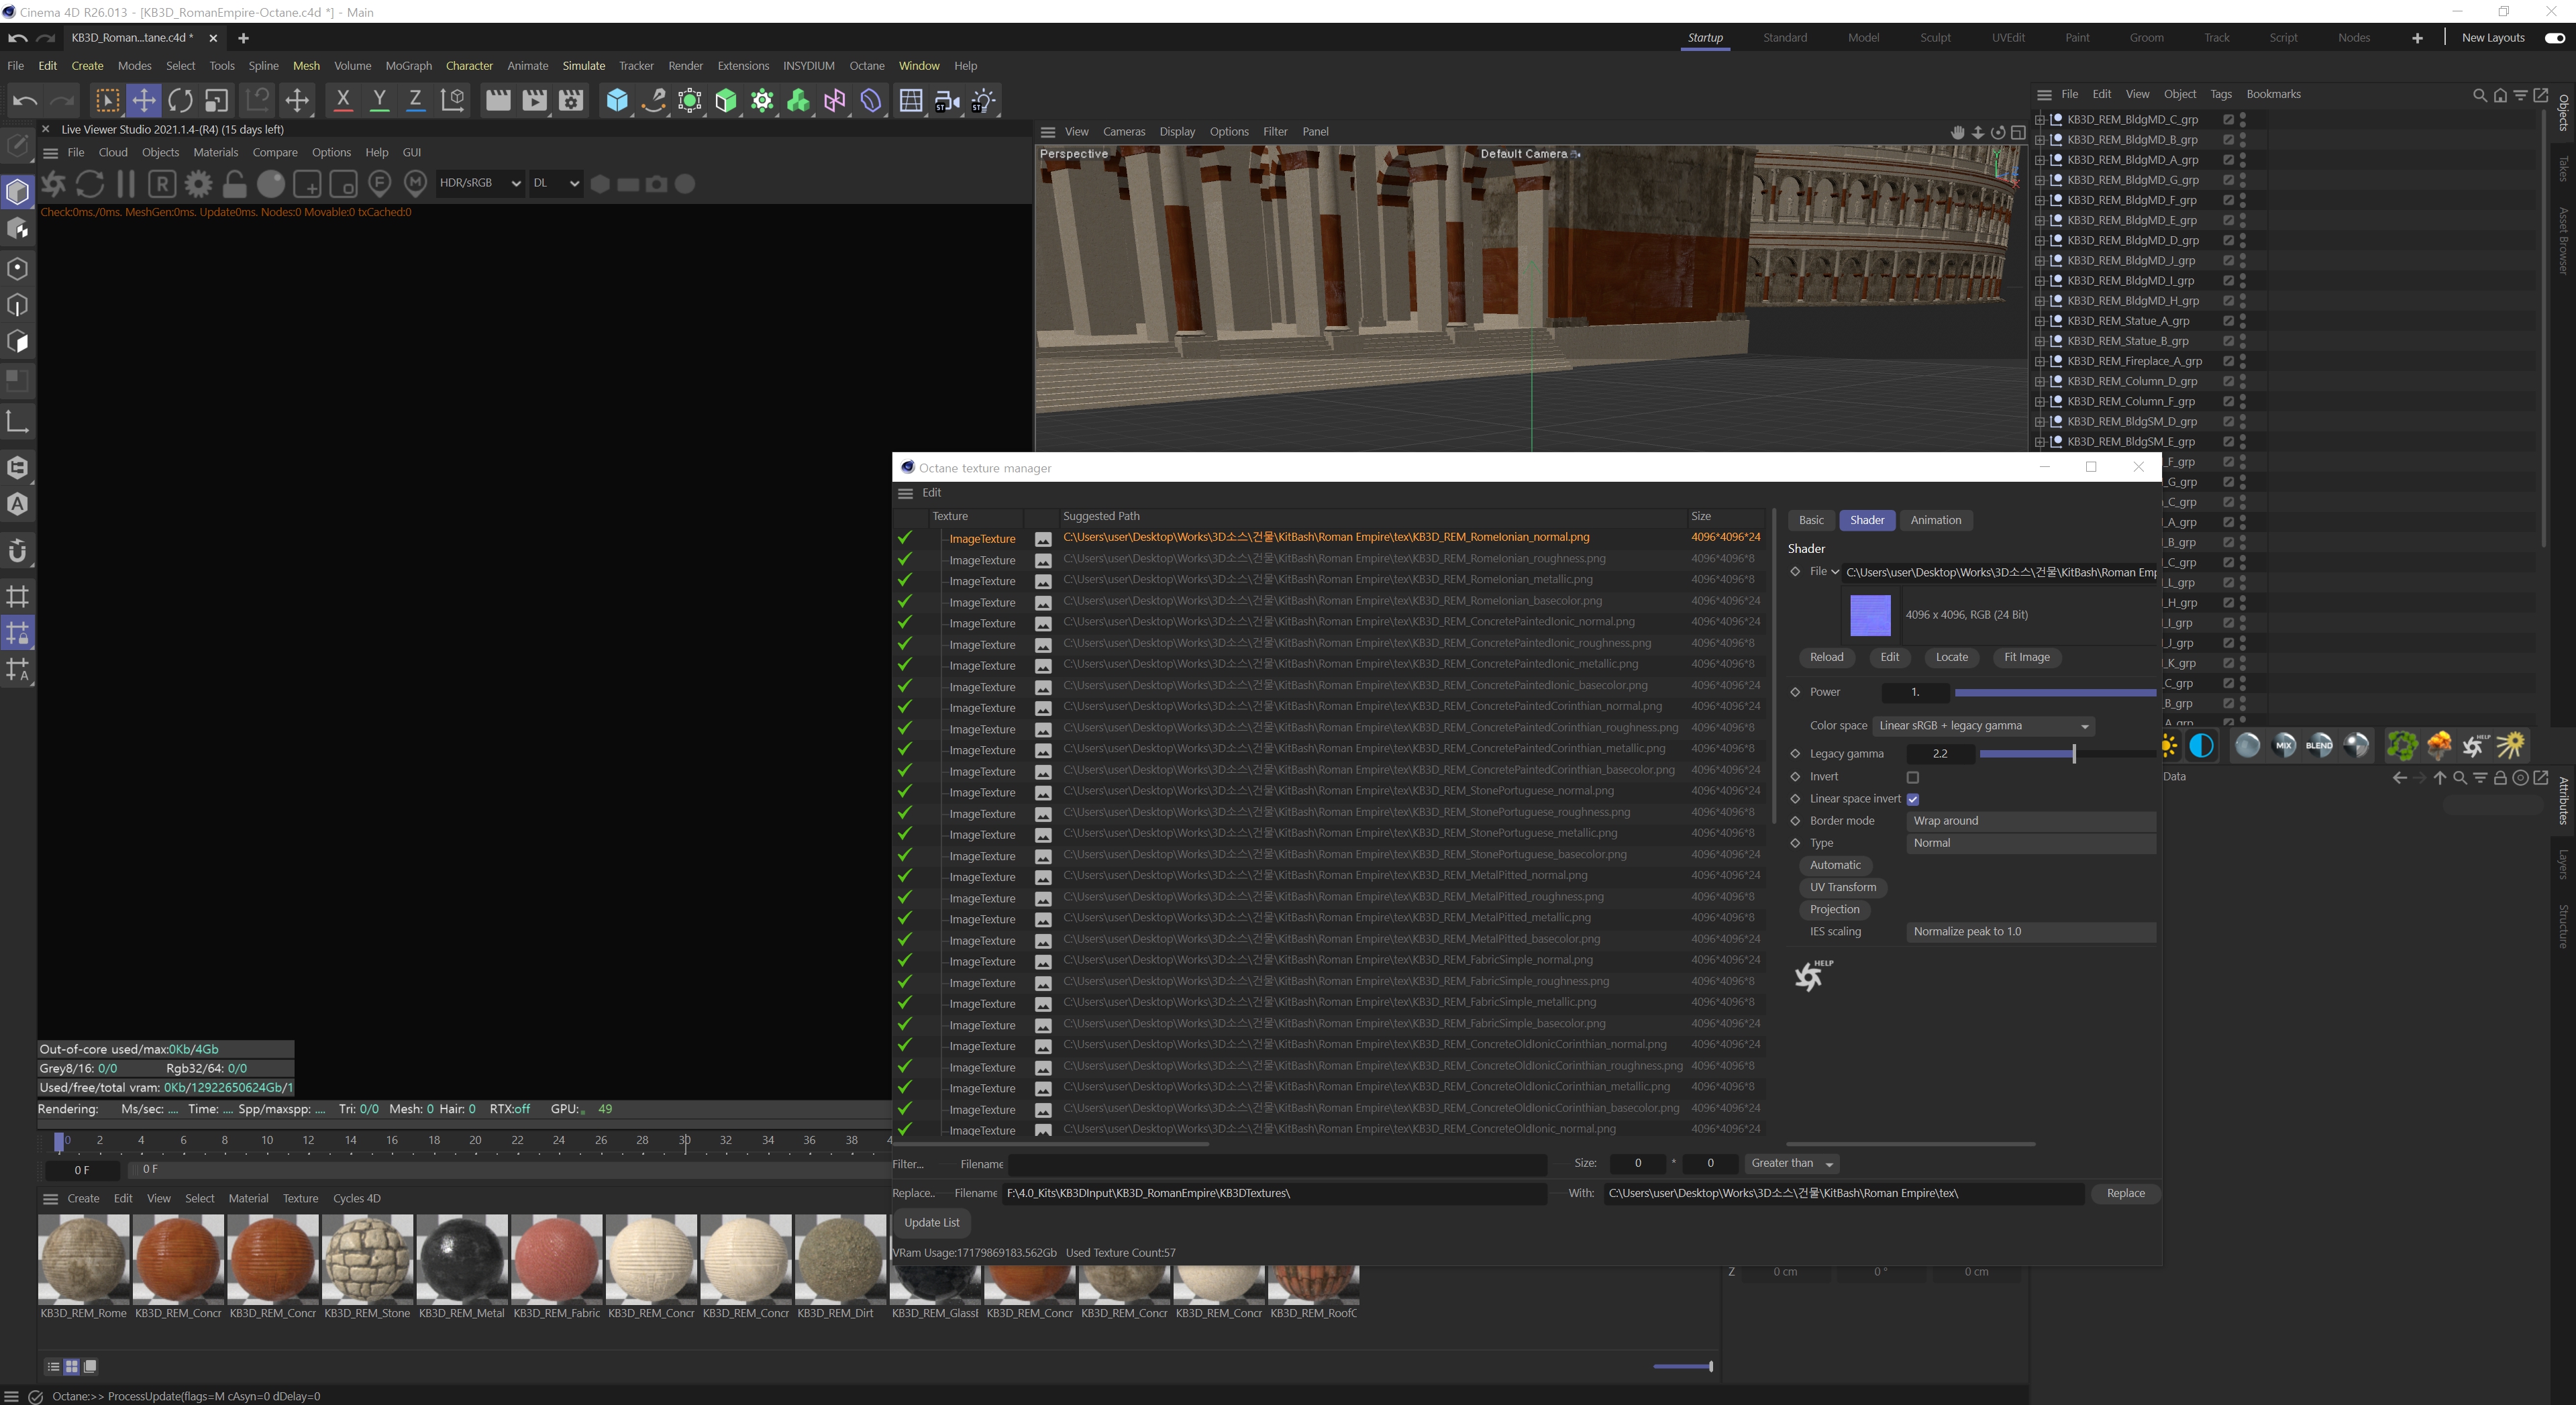
Task: Open the Border mode Wrap around dropdown
Action: coord(2031,821)
